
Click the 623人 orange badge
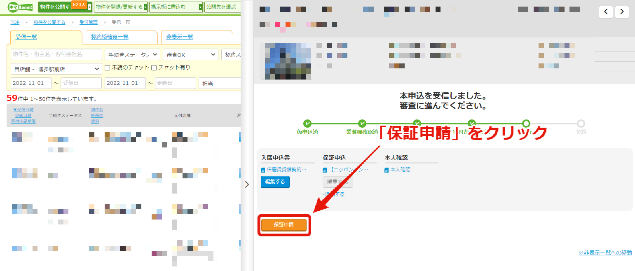point(79,4)
